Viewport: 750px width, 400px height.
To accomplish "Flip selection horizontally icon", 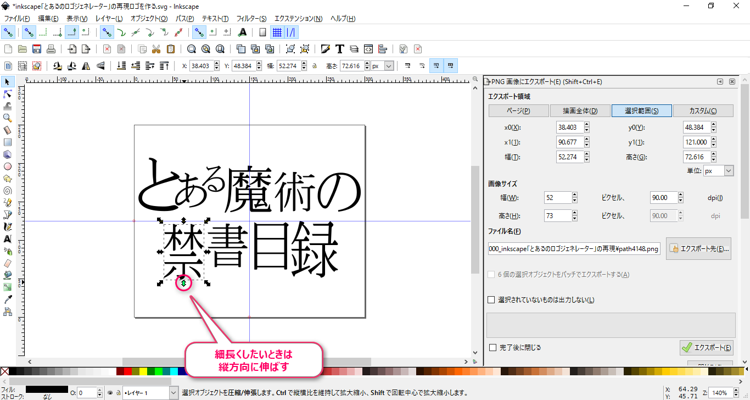I will tap(86, 66).
